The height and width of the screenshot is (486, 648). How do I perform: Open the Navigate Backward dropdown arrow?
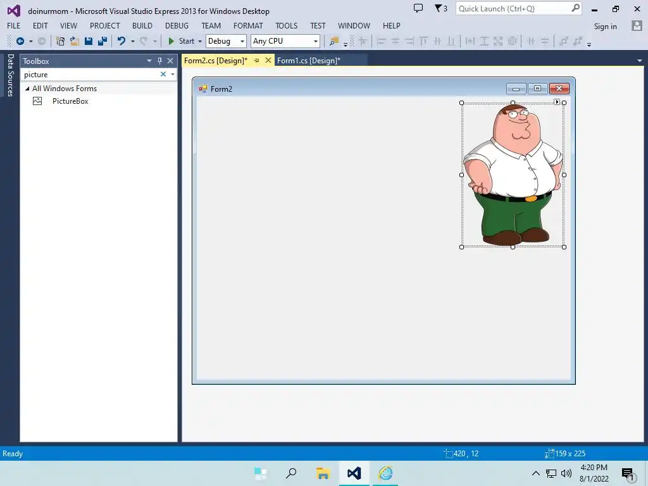(30, 41)
